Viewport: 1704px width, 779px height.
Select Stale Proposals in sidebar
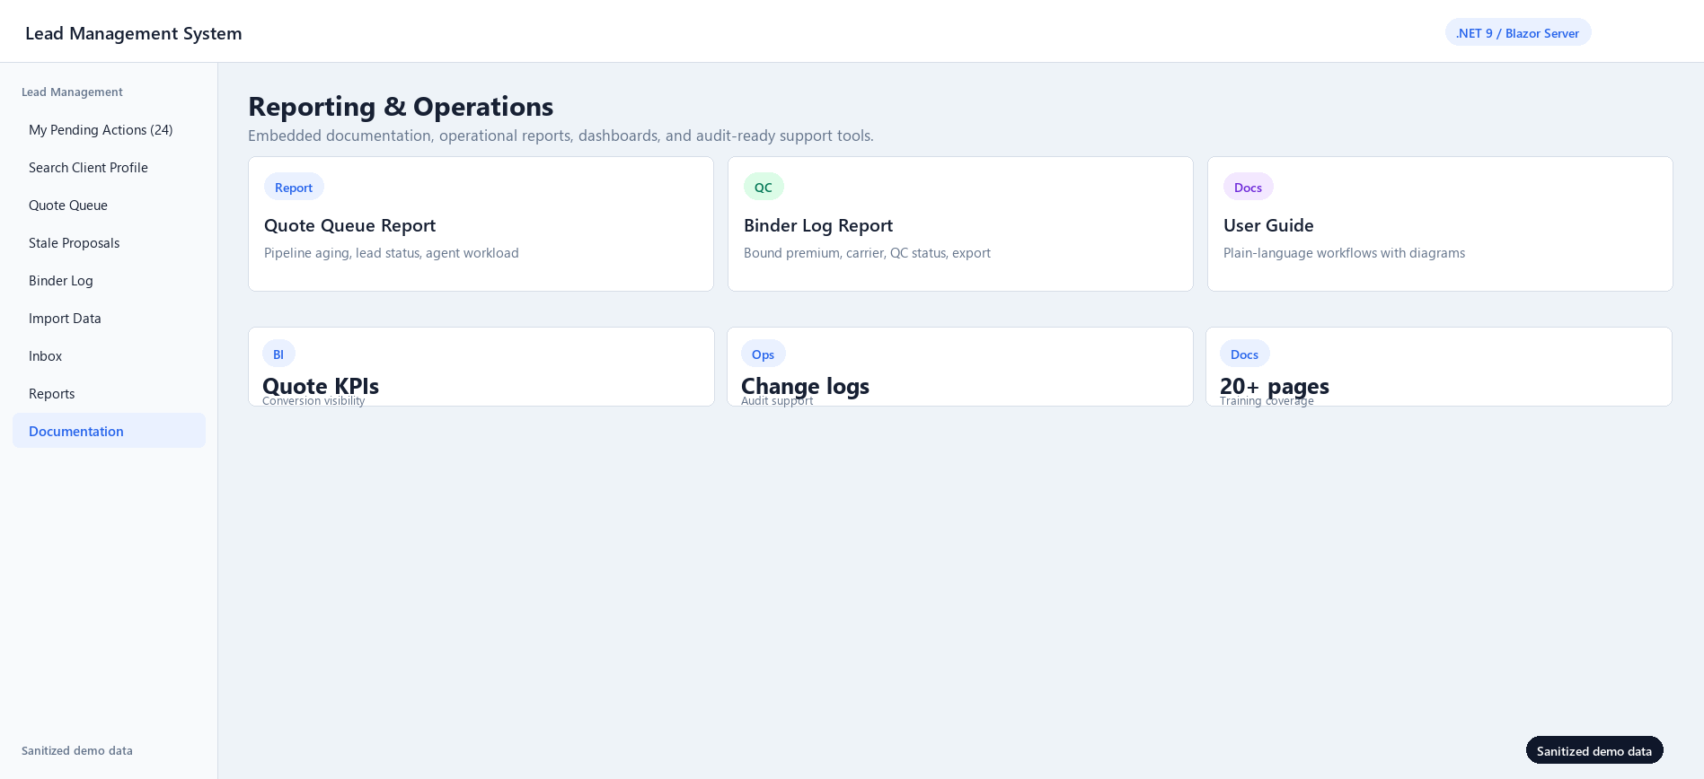pos(109,243)
